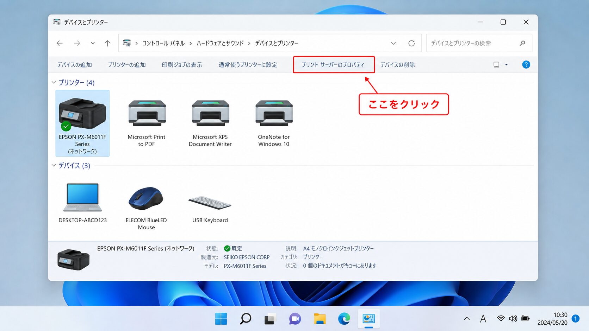589x331 pixels.
Task: Collapse the デバイス (3) group
Action: [x=54, y=166]
